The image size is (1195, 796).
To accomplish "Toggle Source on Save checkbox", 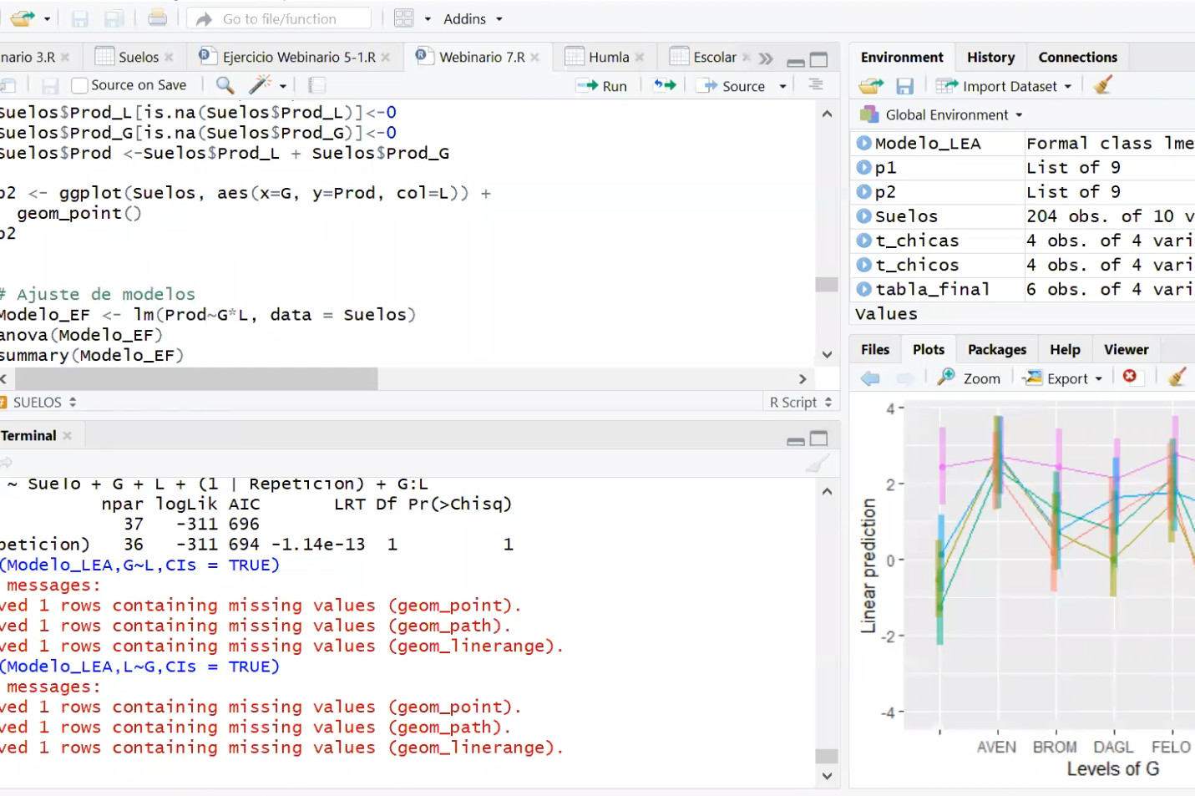I will point(80,85).
